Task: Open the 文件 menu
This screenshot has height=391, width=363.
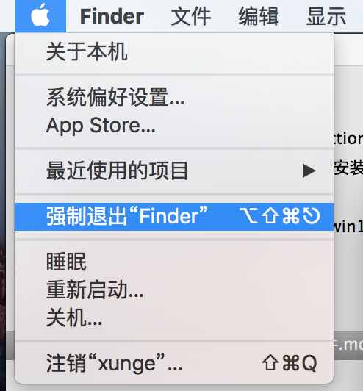Action: [x=191, y=16]
